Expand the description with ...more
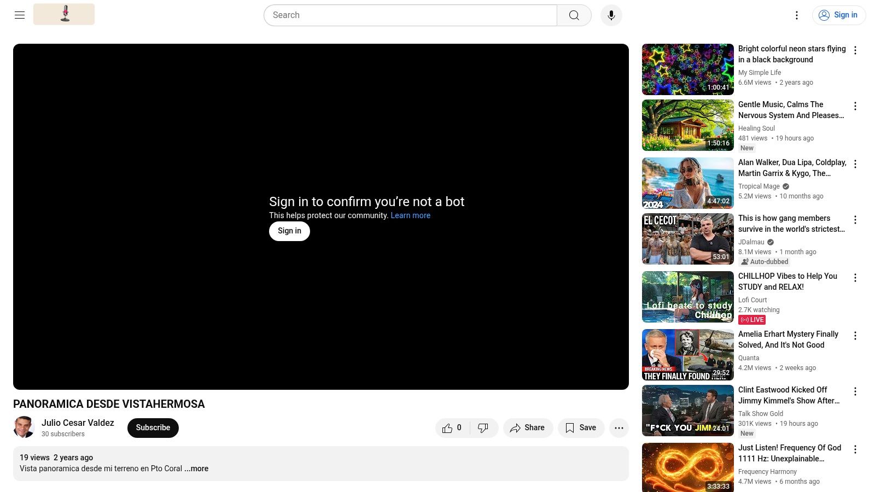The image size is (875, 492). click(x=196, y=468)
